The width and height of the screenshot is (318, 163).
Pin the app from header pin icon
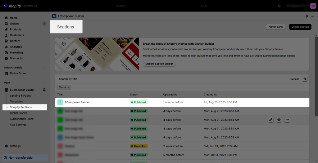pos(307,16)
